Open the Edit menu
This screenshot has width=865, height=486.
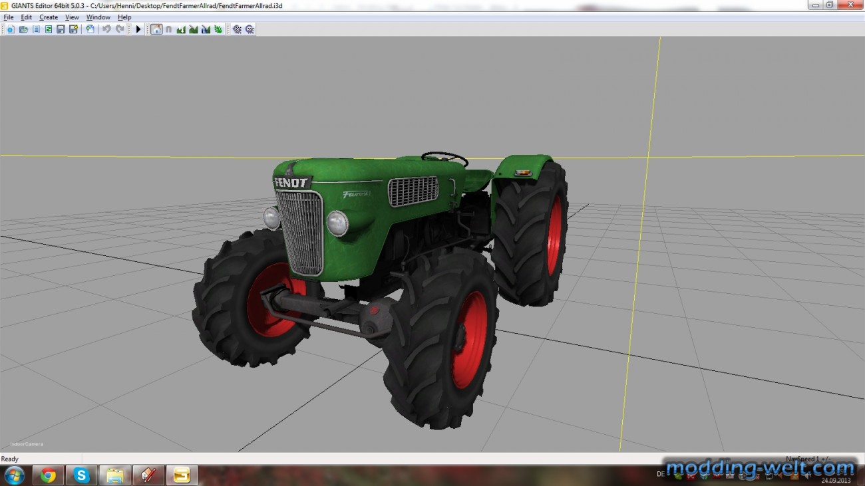(x=26, y=17)
